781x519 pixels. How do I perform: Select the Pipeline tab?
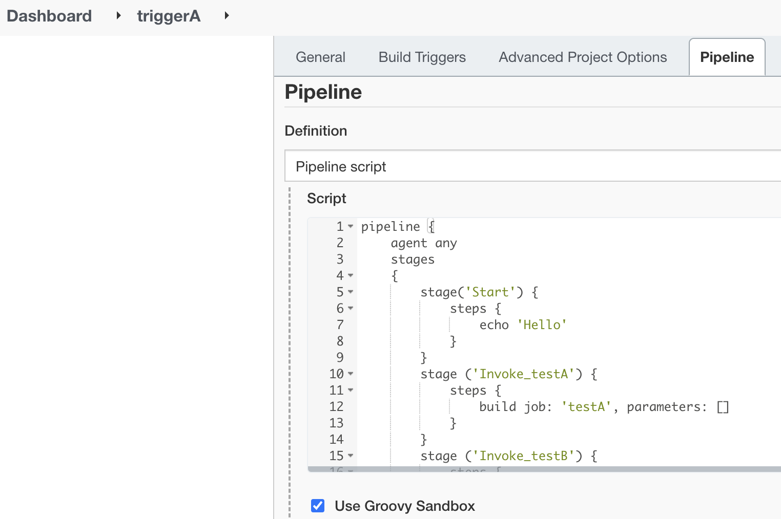[727, 57]
